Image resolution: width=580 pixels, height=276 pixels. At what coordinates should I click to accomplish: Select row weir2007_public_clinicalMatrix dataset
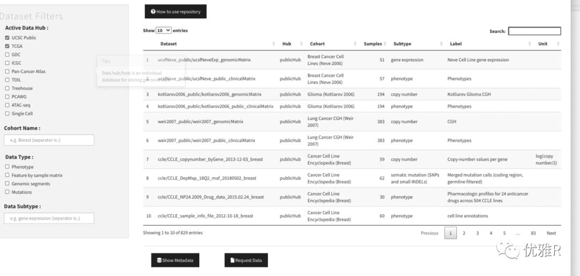[352, 141]
